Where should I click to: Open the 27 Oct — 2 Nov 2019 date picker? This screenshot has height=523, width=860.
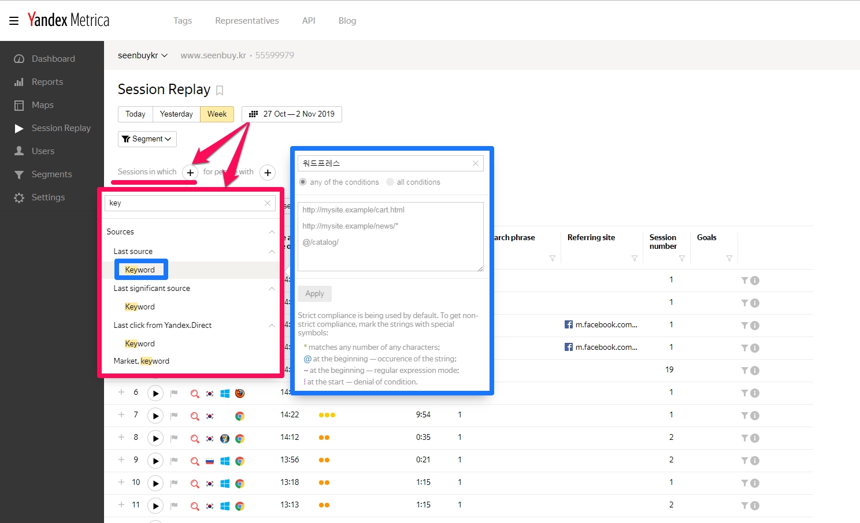point(292,114)
